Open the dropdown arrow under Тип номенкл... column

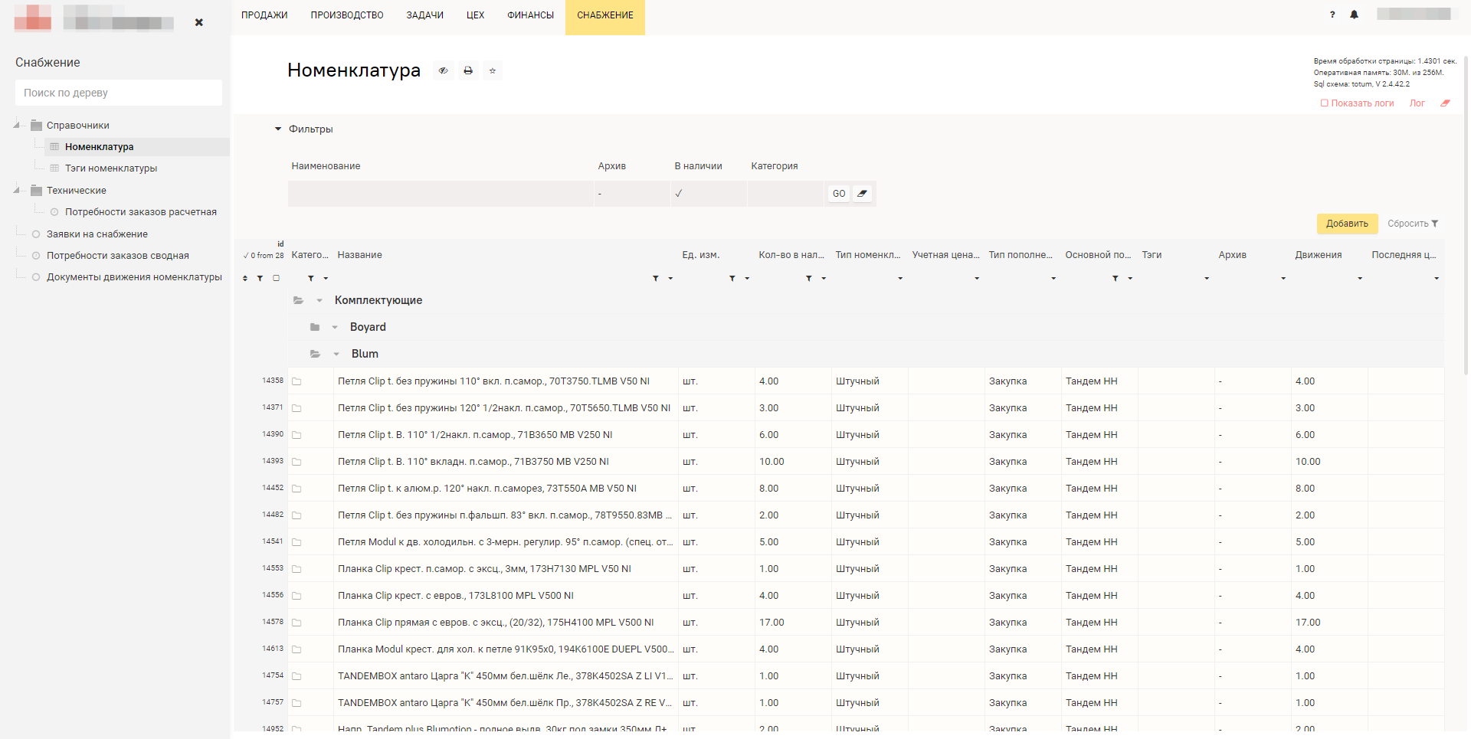[x=900, y=279]
